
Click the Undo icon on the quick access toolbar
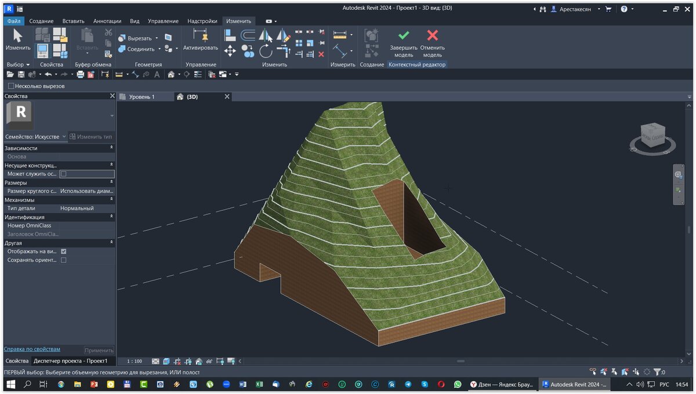(48, 74)
